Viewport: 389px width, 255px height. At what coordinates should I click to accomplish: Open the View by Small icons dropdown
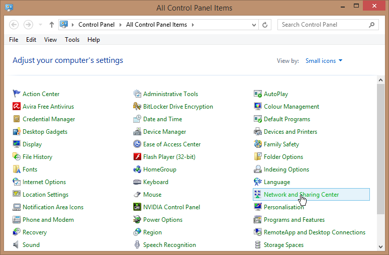click(324, 60)
